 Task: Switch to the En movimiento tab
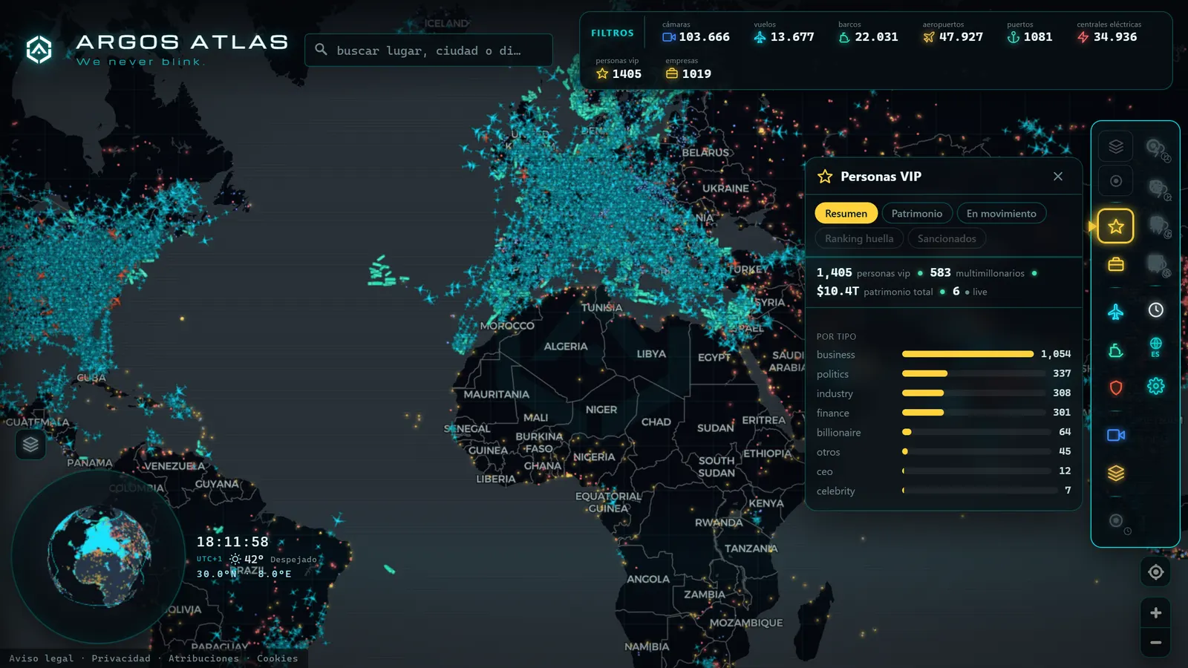click(1001, 214)
